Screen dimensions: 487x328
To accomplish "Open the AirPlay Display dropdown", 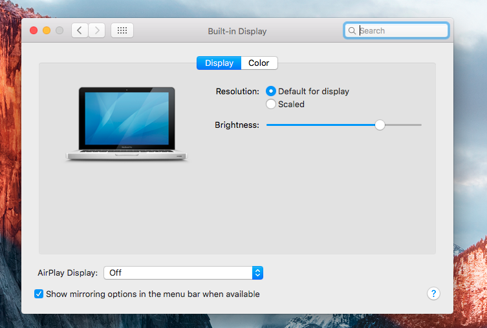I will pyautogui.click(x=183, y=272).
